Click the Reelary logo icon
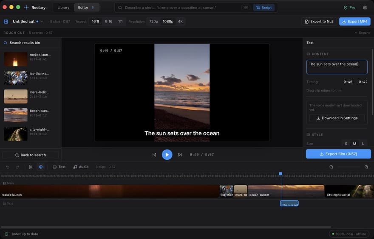 tap(26, 8)
